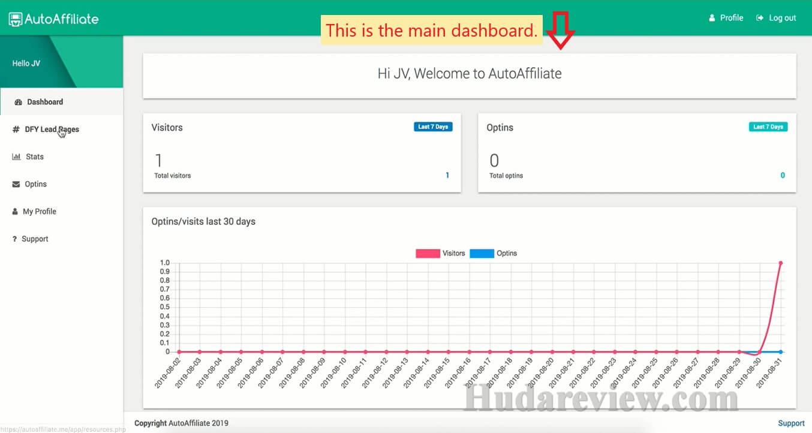
Task: Open the Support link in footer
Action: tap(791, 423)
